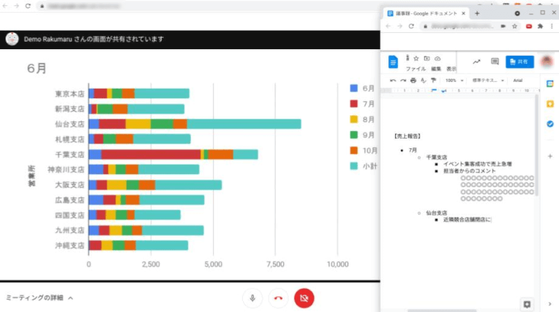The image size is (559, 312).
Task: Star the document in Google Docs
Action: coord(416,58)
